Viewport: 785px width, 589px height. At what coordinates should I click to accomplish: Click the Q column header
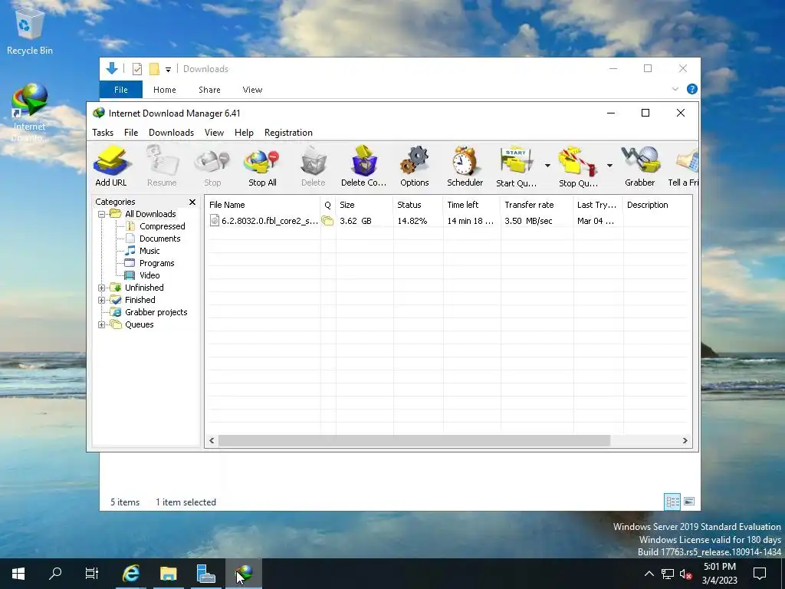tap(328, 204)
